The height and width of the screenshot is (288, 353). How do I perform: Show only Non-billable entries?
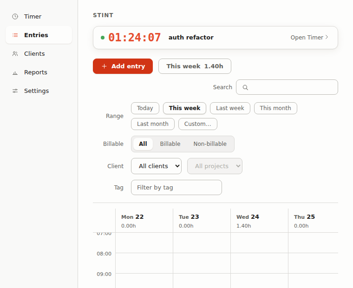[x=210, y=144]
